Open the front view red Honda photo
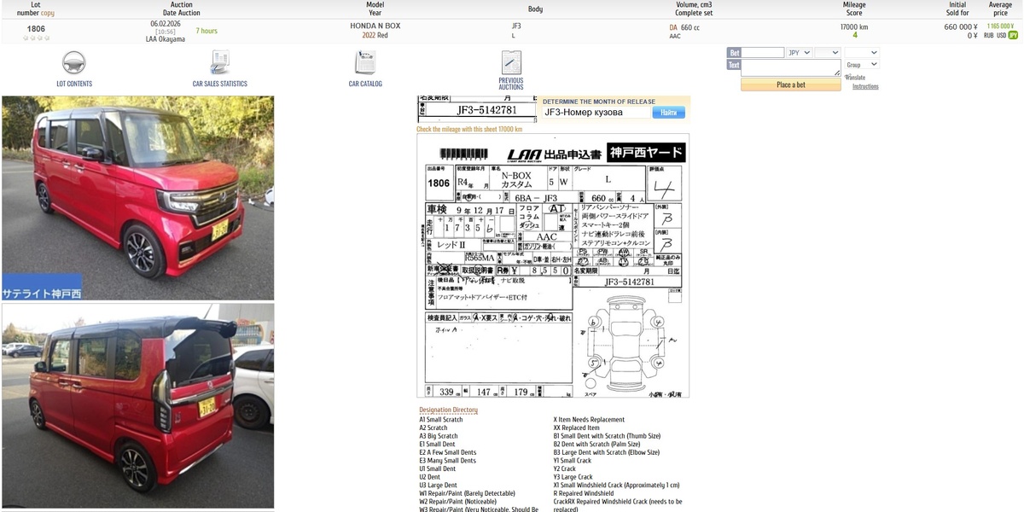Viewport: 1024px width, 512px height. (138, 198)
